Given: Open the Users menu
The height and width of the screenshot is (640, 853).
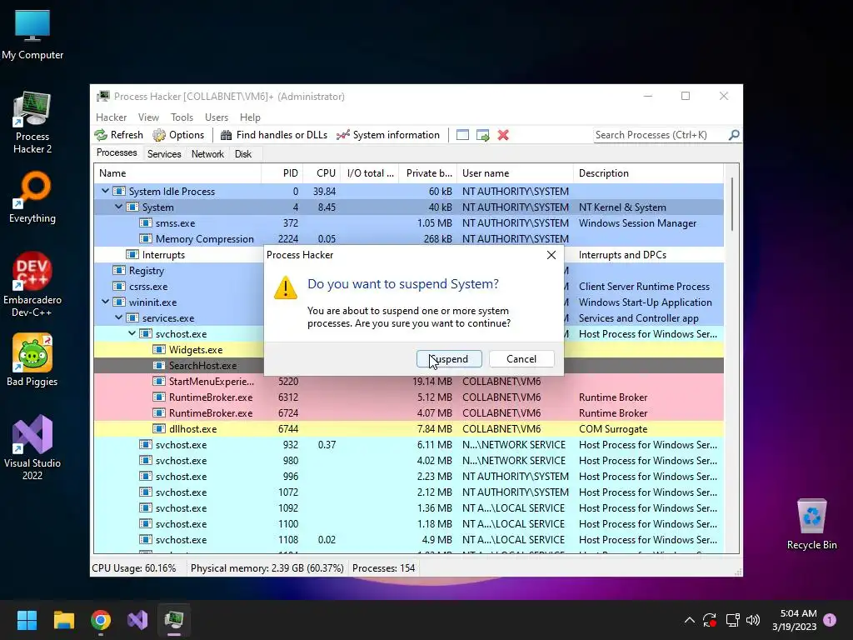Looking at the screenshot, I should click(217, 117).
